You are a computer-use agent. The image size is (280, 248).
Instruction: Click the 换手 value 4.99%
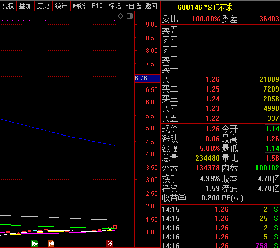[x=210, y=178]
